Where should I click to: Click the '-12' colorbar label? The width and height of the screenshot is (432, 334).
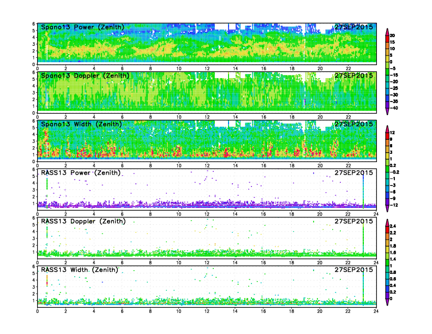tap(394, 205)
